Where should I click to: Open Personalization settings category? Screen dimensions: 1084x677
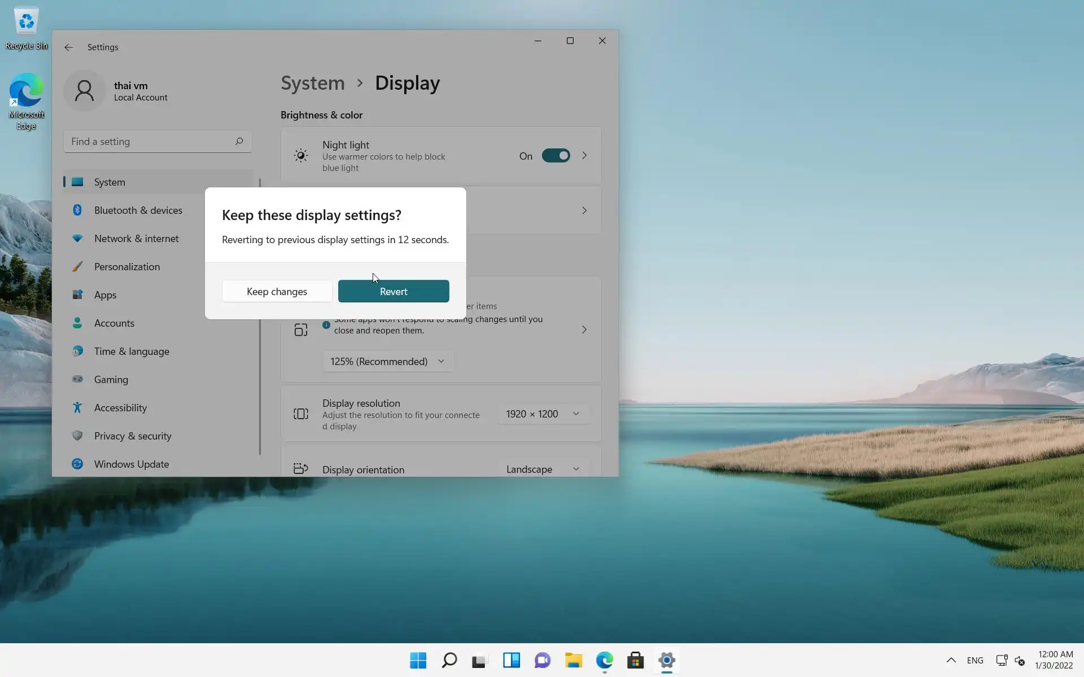coord(126,267)
